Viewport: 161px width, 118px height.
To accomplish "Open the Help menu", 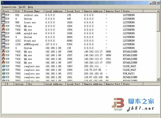I will (31, 7).
